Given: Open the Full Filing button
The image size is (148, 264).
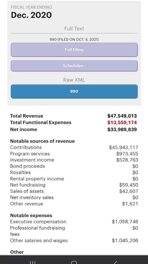Looking at the screenshot, I should pyautogui.click(x=74, y=50).
